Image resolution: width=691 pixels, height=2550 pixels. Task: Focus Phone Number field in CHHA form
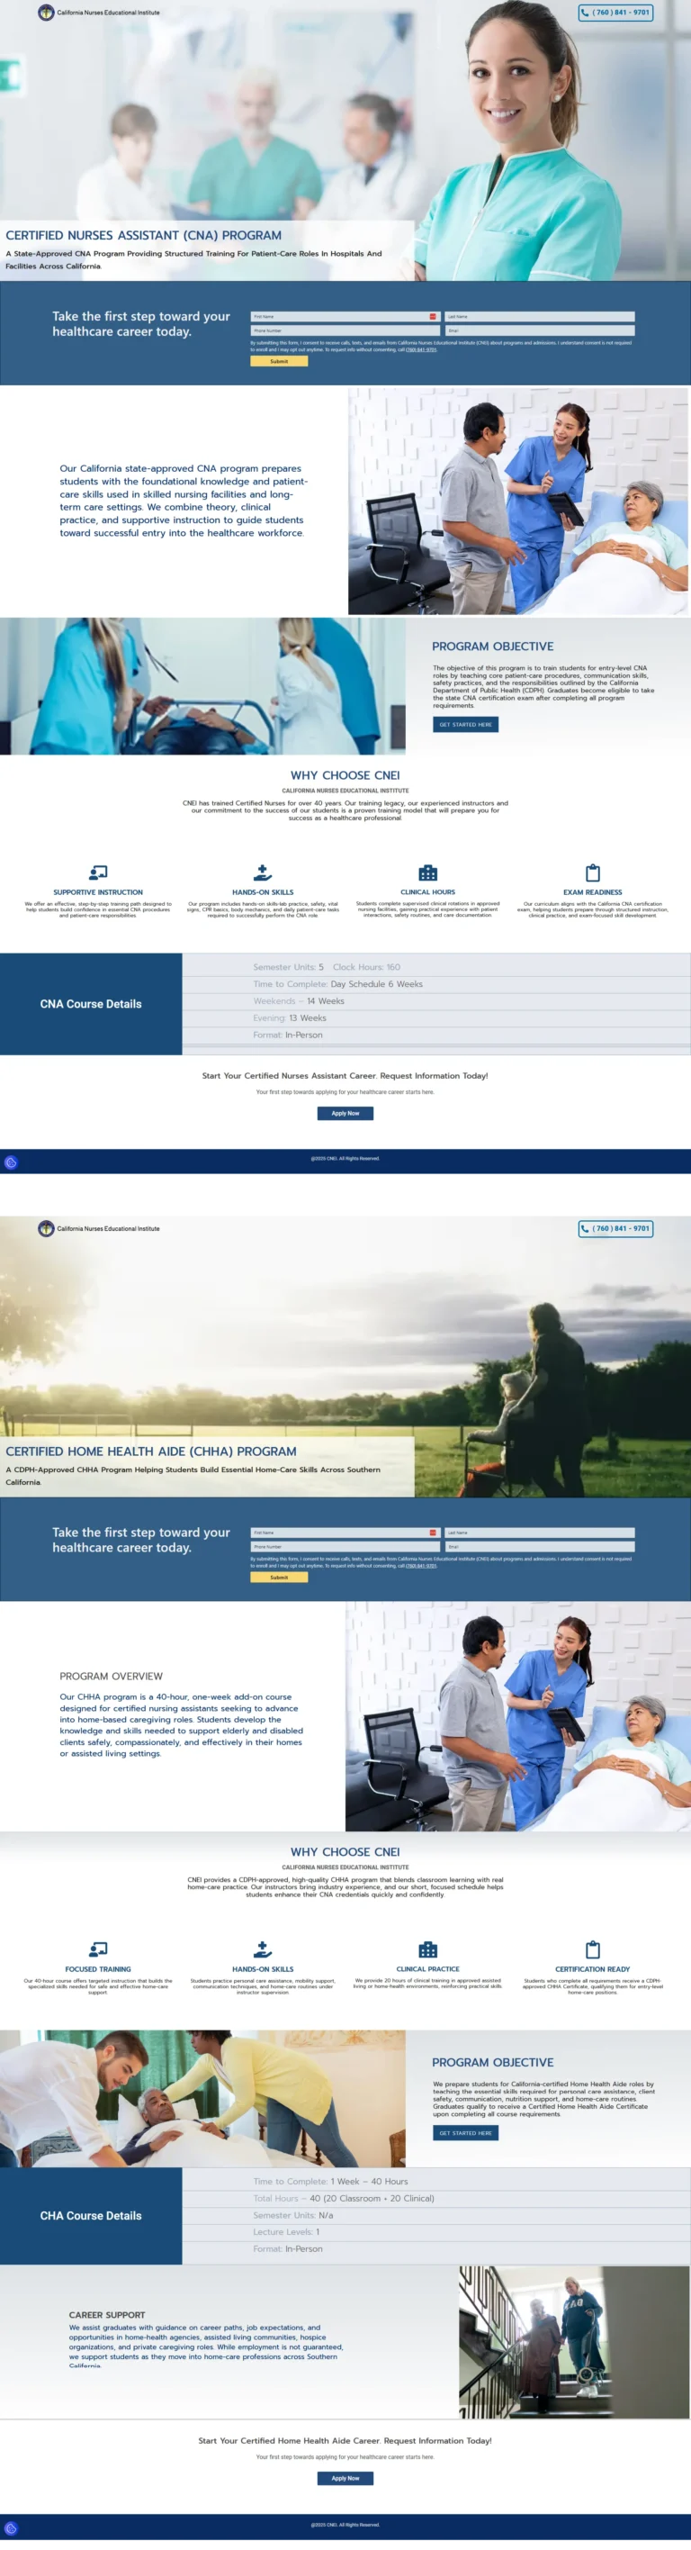(344, 1546)
